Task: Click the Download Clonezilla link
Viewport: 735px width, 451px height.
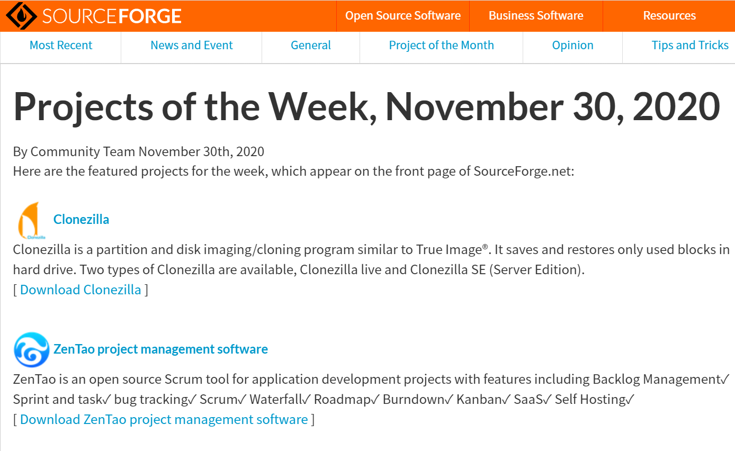Action: [x=80, y=290]
